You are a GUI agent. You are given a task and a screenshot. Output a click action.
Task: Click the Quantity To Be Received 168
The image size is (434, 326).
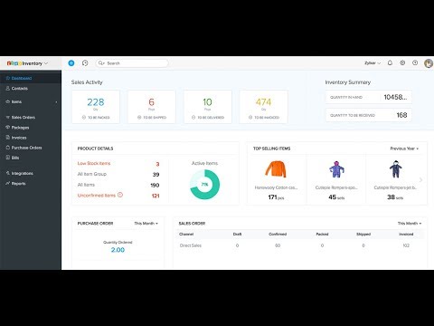[401, 115]
